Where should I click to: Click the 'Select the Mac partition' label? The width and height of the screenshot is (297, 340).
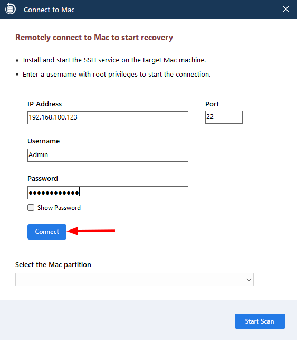53,264
